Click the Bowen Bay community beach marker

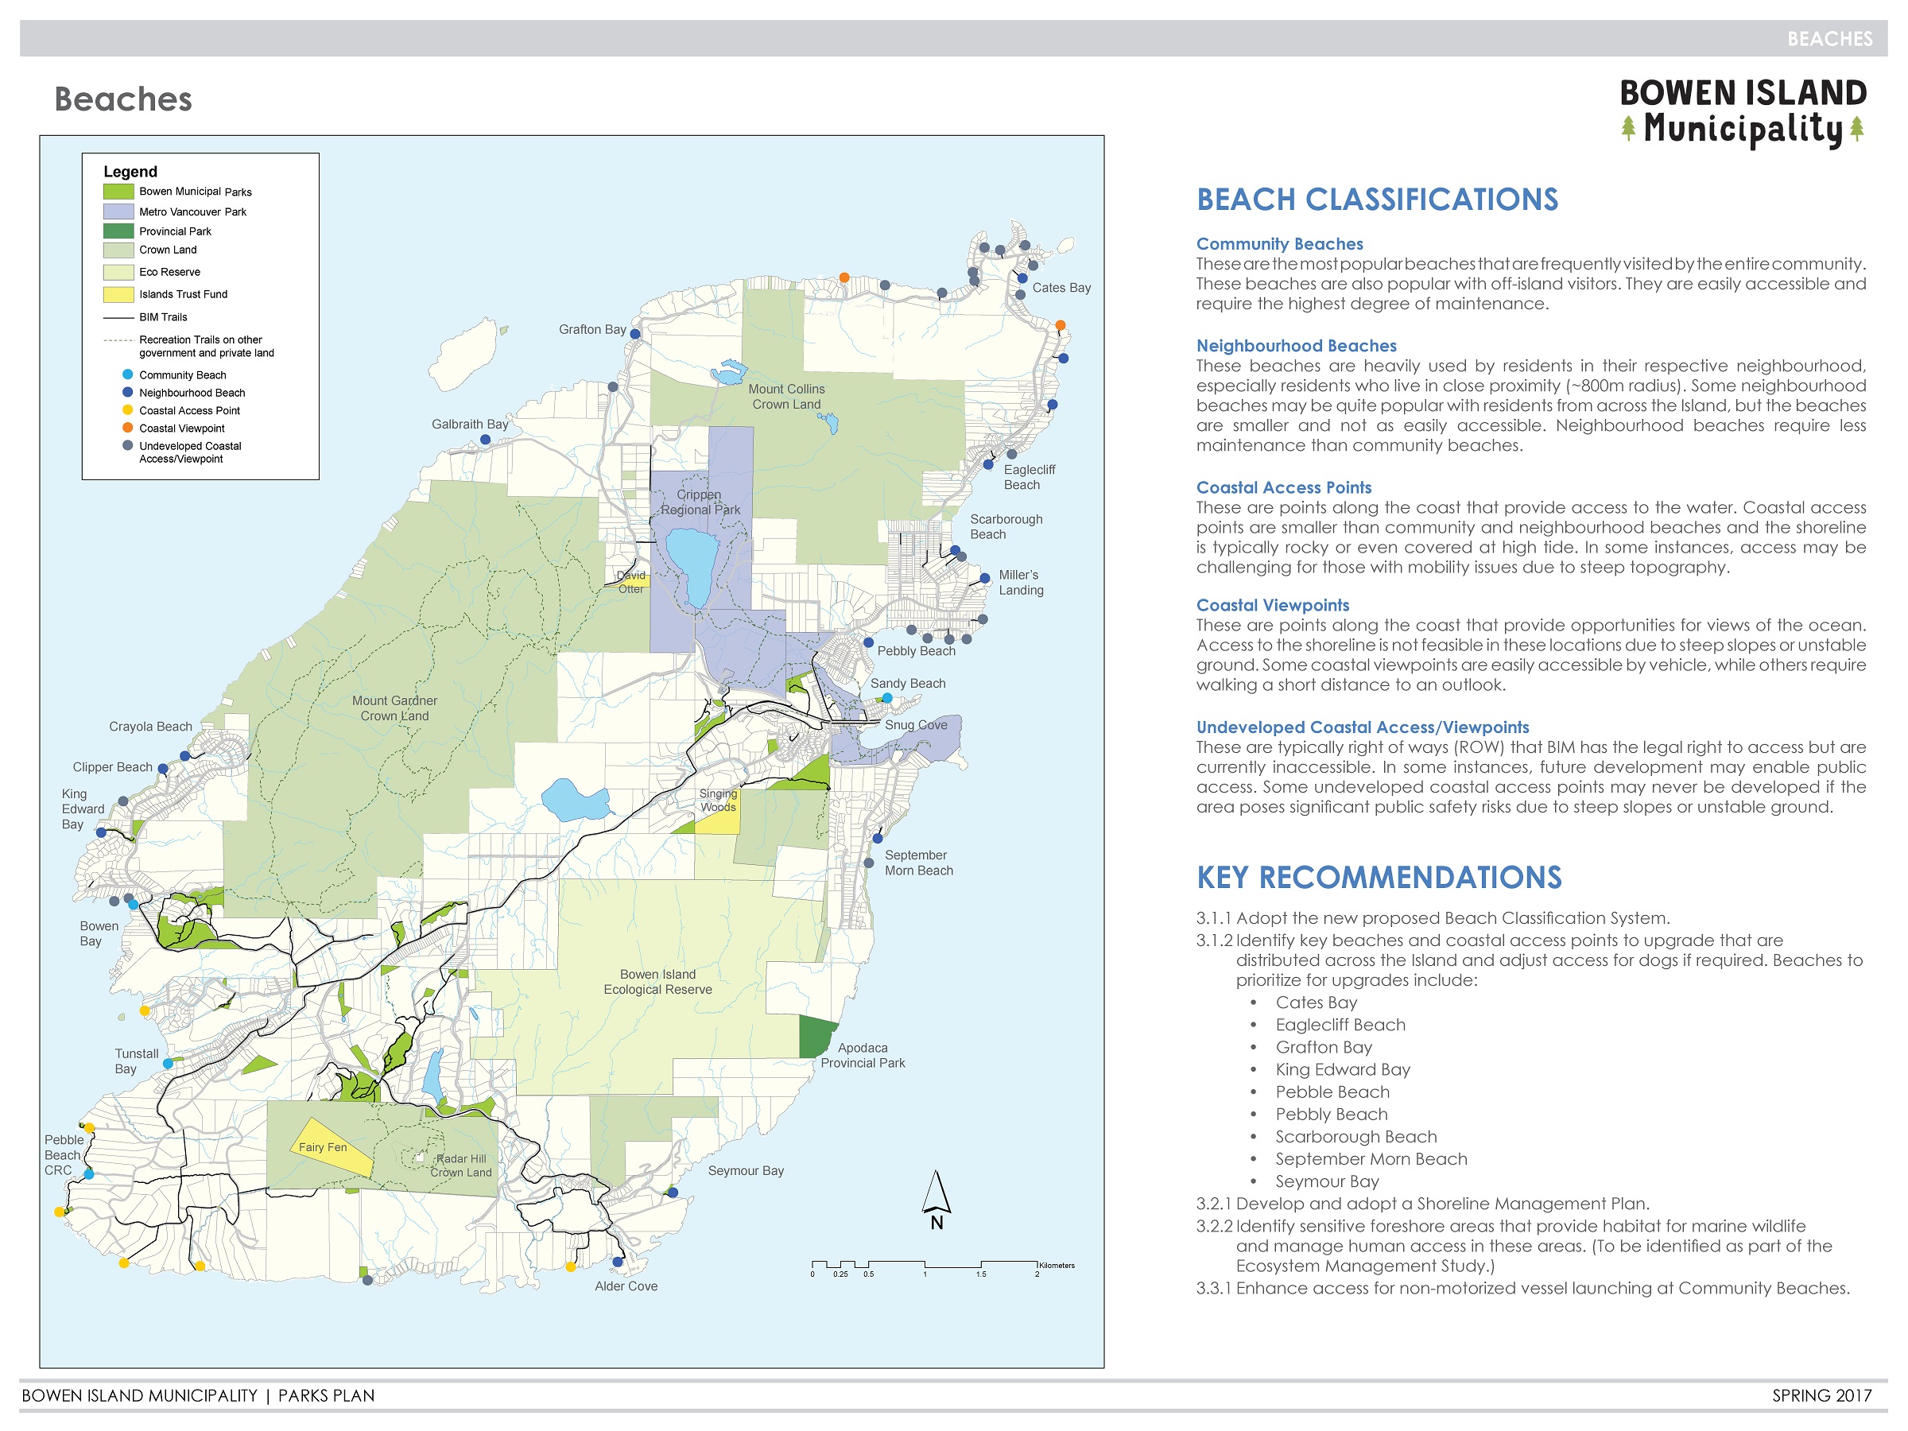click(133, 905)
